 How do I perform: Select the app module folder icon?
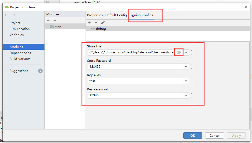pyautogui.click(x=52, y=26)
